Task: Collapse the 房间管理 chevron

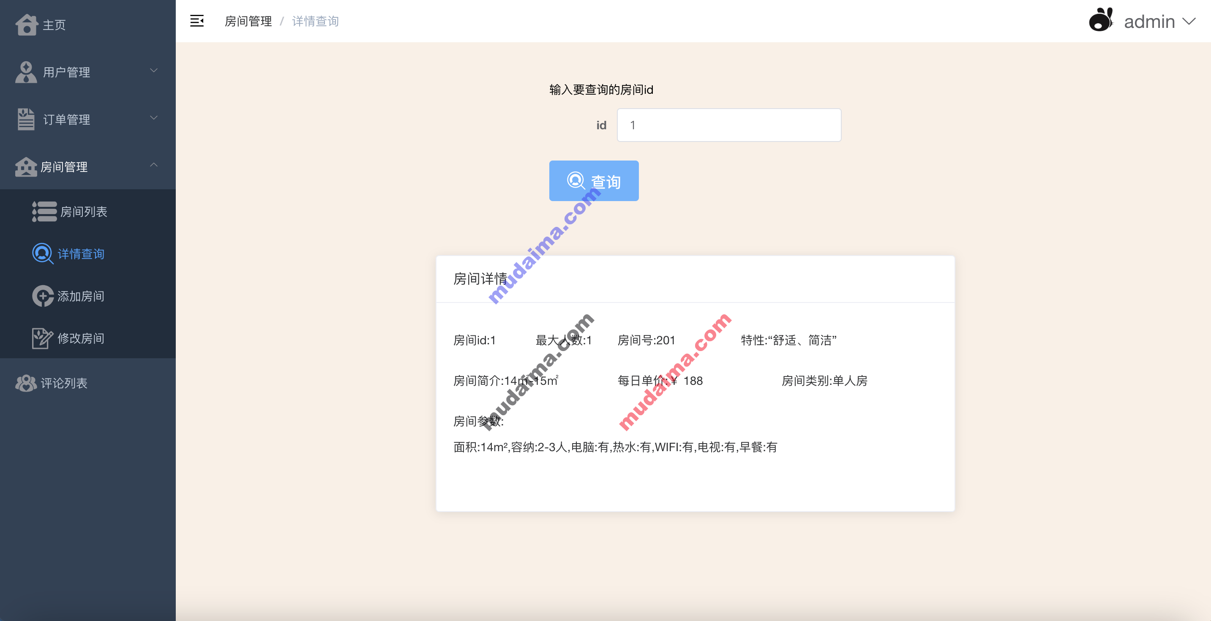Action: (x=154, y=164)
